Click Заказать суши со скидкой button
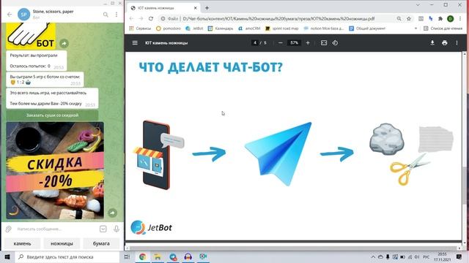This screenshot has width=469, height=263. point(52,115)
